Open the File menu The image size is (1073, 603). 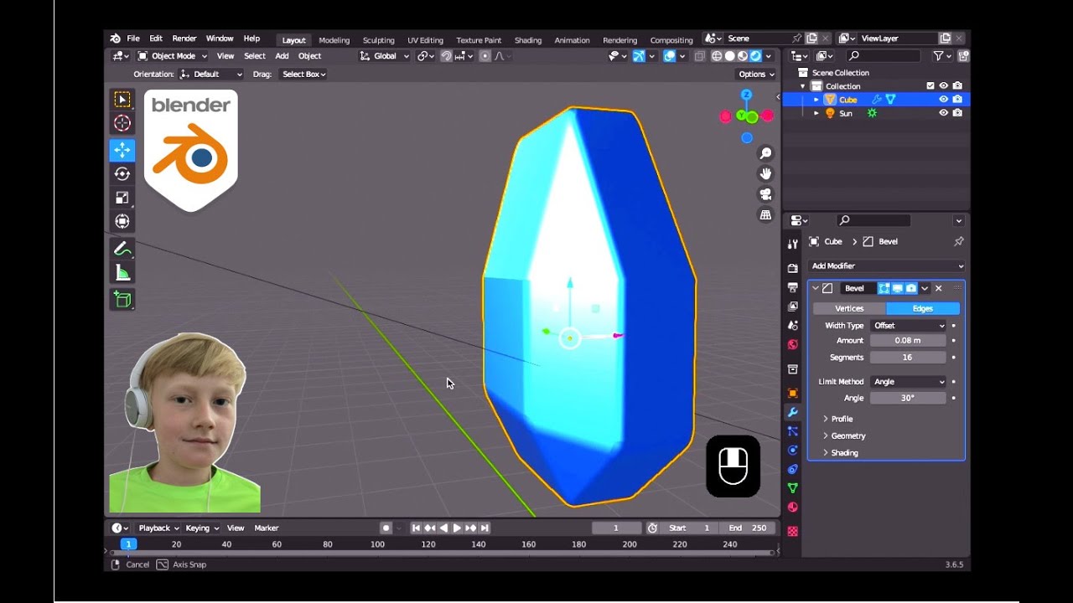133,39
